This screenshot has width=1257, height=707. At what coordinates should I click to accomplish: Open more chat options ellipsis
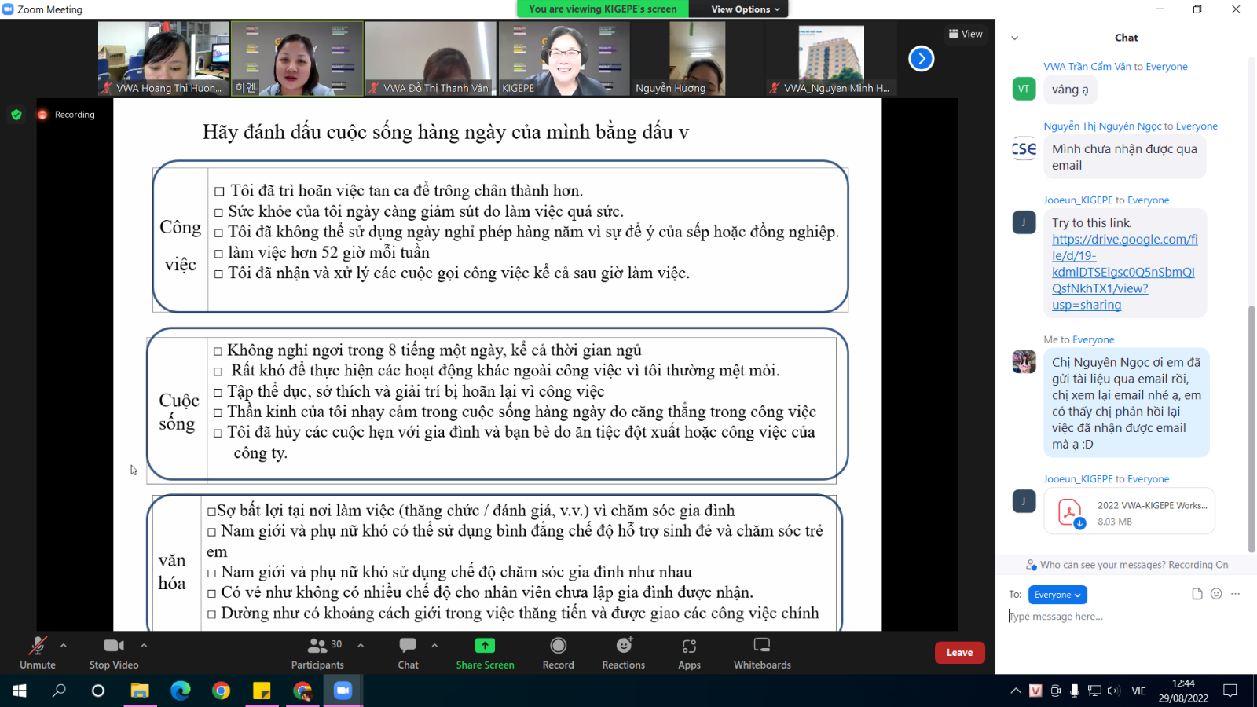(x=1235, y=594)
